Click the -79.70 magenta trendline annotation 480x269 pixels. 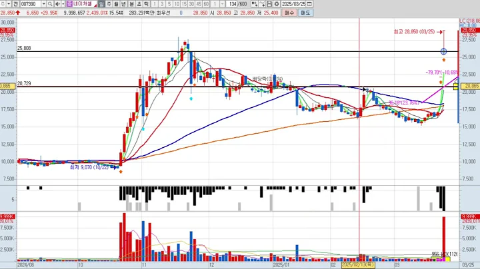(x=441, y=73)
